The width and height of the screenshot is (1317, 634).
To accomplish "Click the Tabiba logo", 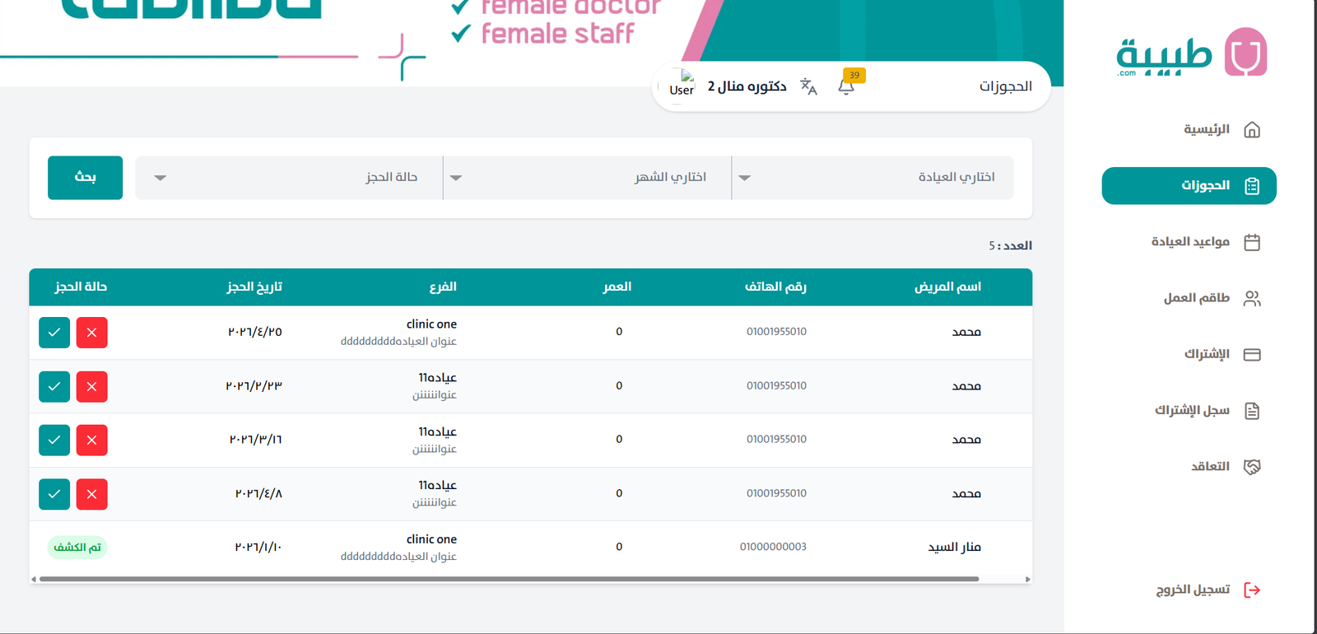I will (x=1191, y=53).
